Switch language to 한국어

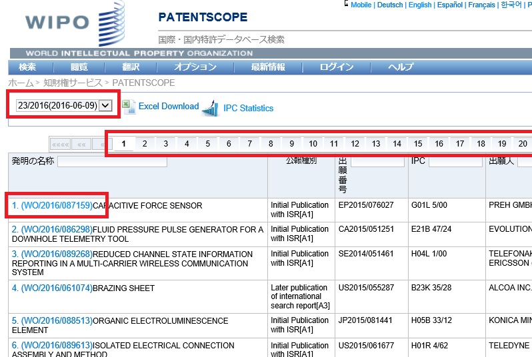click(x=511, y=5)
